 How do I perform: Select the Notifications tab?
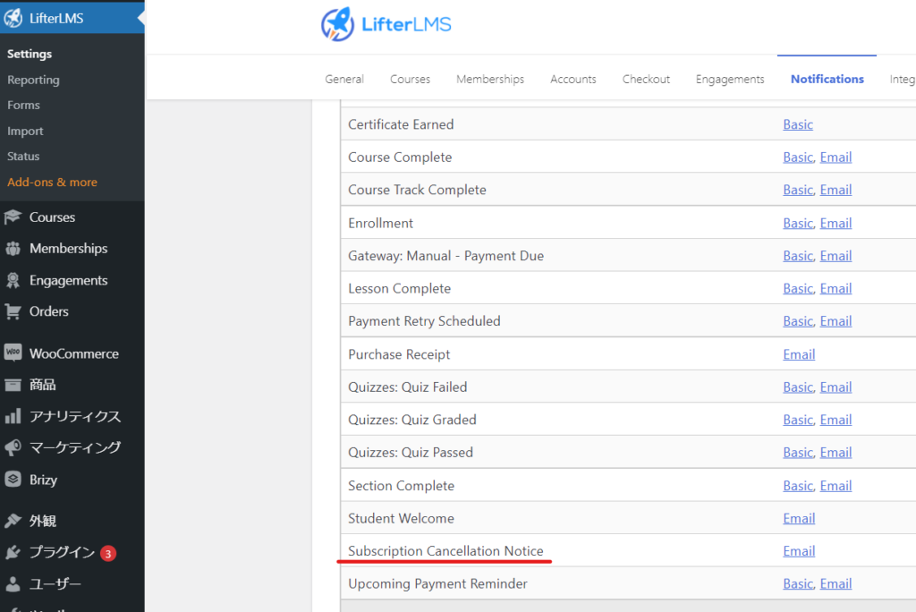pyautogui.click(x=827, y=79)
